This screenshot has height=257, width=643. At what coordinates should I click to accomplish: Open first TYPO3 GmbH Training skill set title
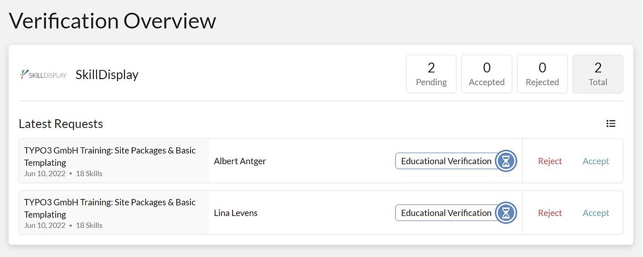tap(110, 156)
